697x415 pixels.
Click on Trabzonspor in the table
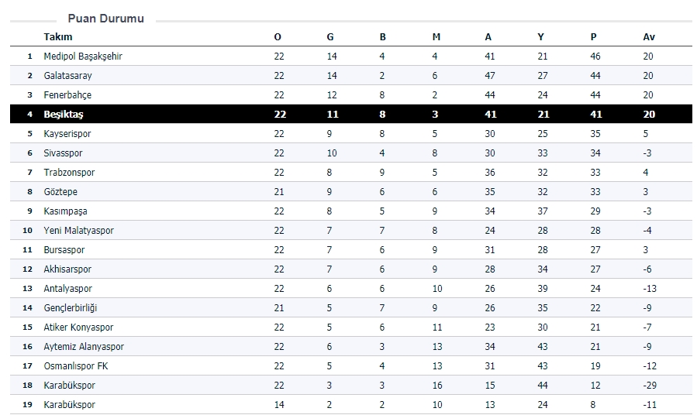click(x=69, y=173)
